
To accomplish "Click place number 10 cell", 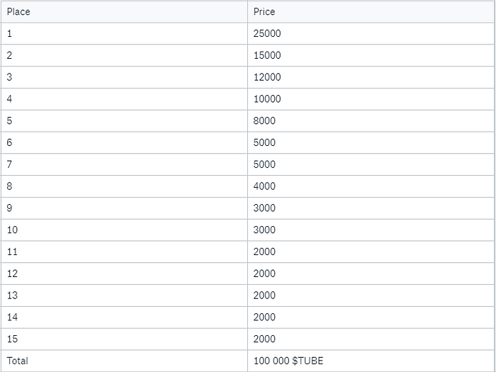I will (x=124, y=230).
